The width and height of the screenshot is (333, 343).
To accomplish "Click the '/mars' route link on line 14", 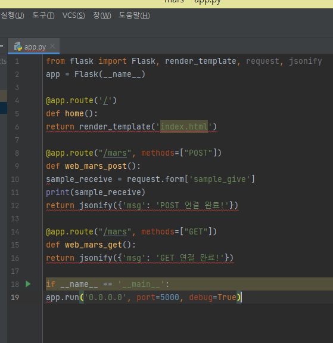I will (115, 231).
